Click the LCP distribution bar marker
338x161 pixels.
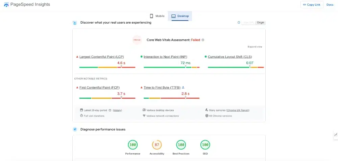point(121,67)
